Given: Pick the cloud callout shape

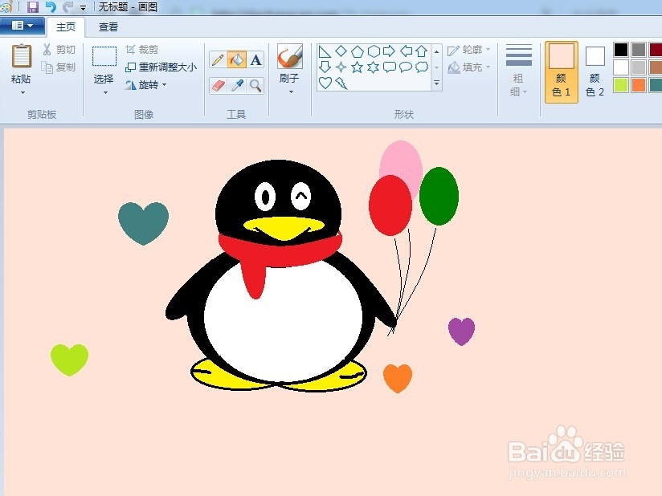Looking at the screenshot, I should [x=422, y=67].
